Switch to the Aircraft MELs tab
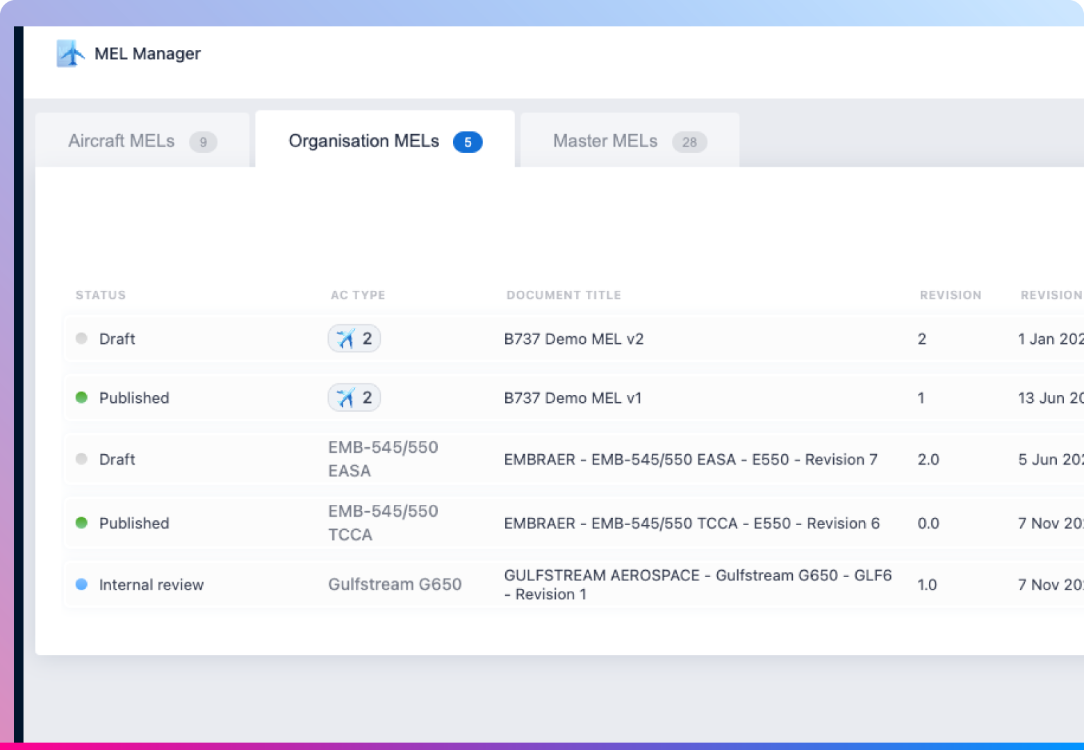The height and width of the screenshot is (750, 1084). (142, 141)
